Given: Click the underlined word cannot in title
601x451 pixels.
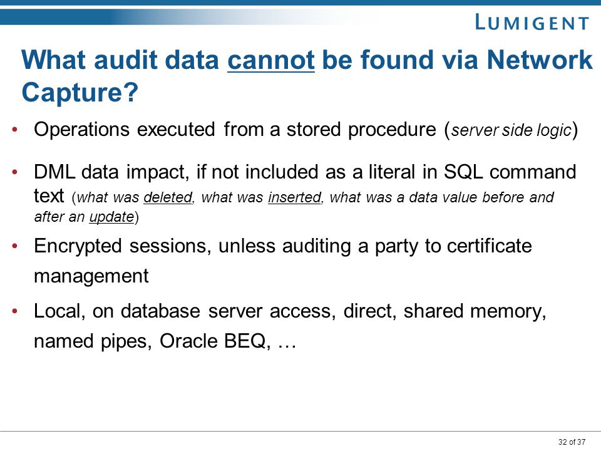Looking at the screenshot, I should point(271,60).
